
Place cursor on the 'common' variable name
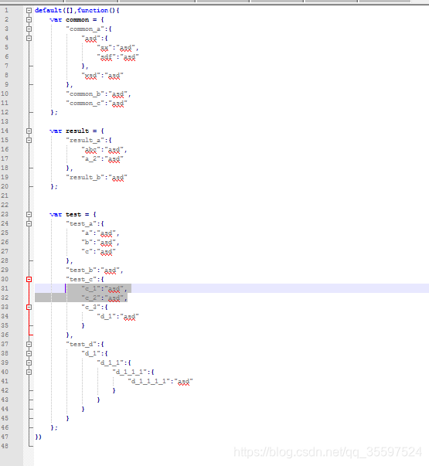pyautogui.click(x=77, y=19)
